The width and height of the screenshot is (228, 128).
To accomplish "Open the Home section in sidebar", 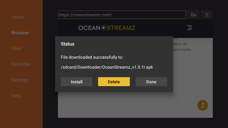I will click(18, 17).
